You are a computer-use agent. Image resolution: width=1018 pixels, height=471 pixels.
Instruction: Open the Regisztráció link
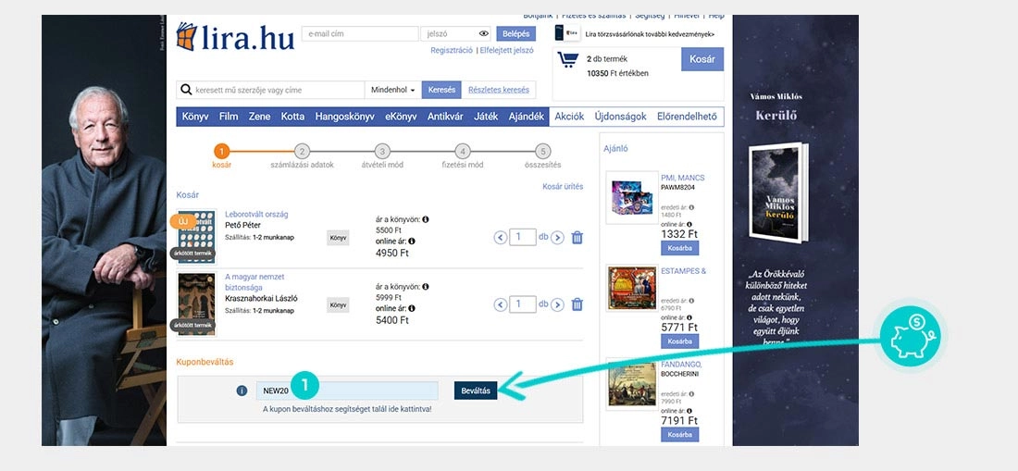(x=452, y=50)
